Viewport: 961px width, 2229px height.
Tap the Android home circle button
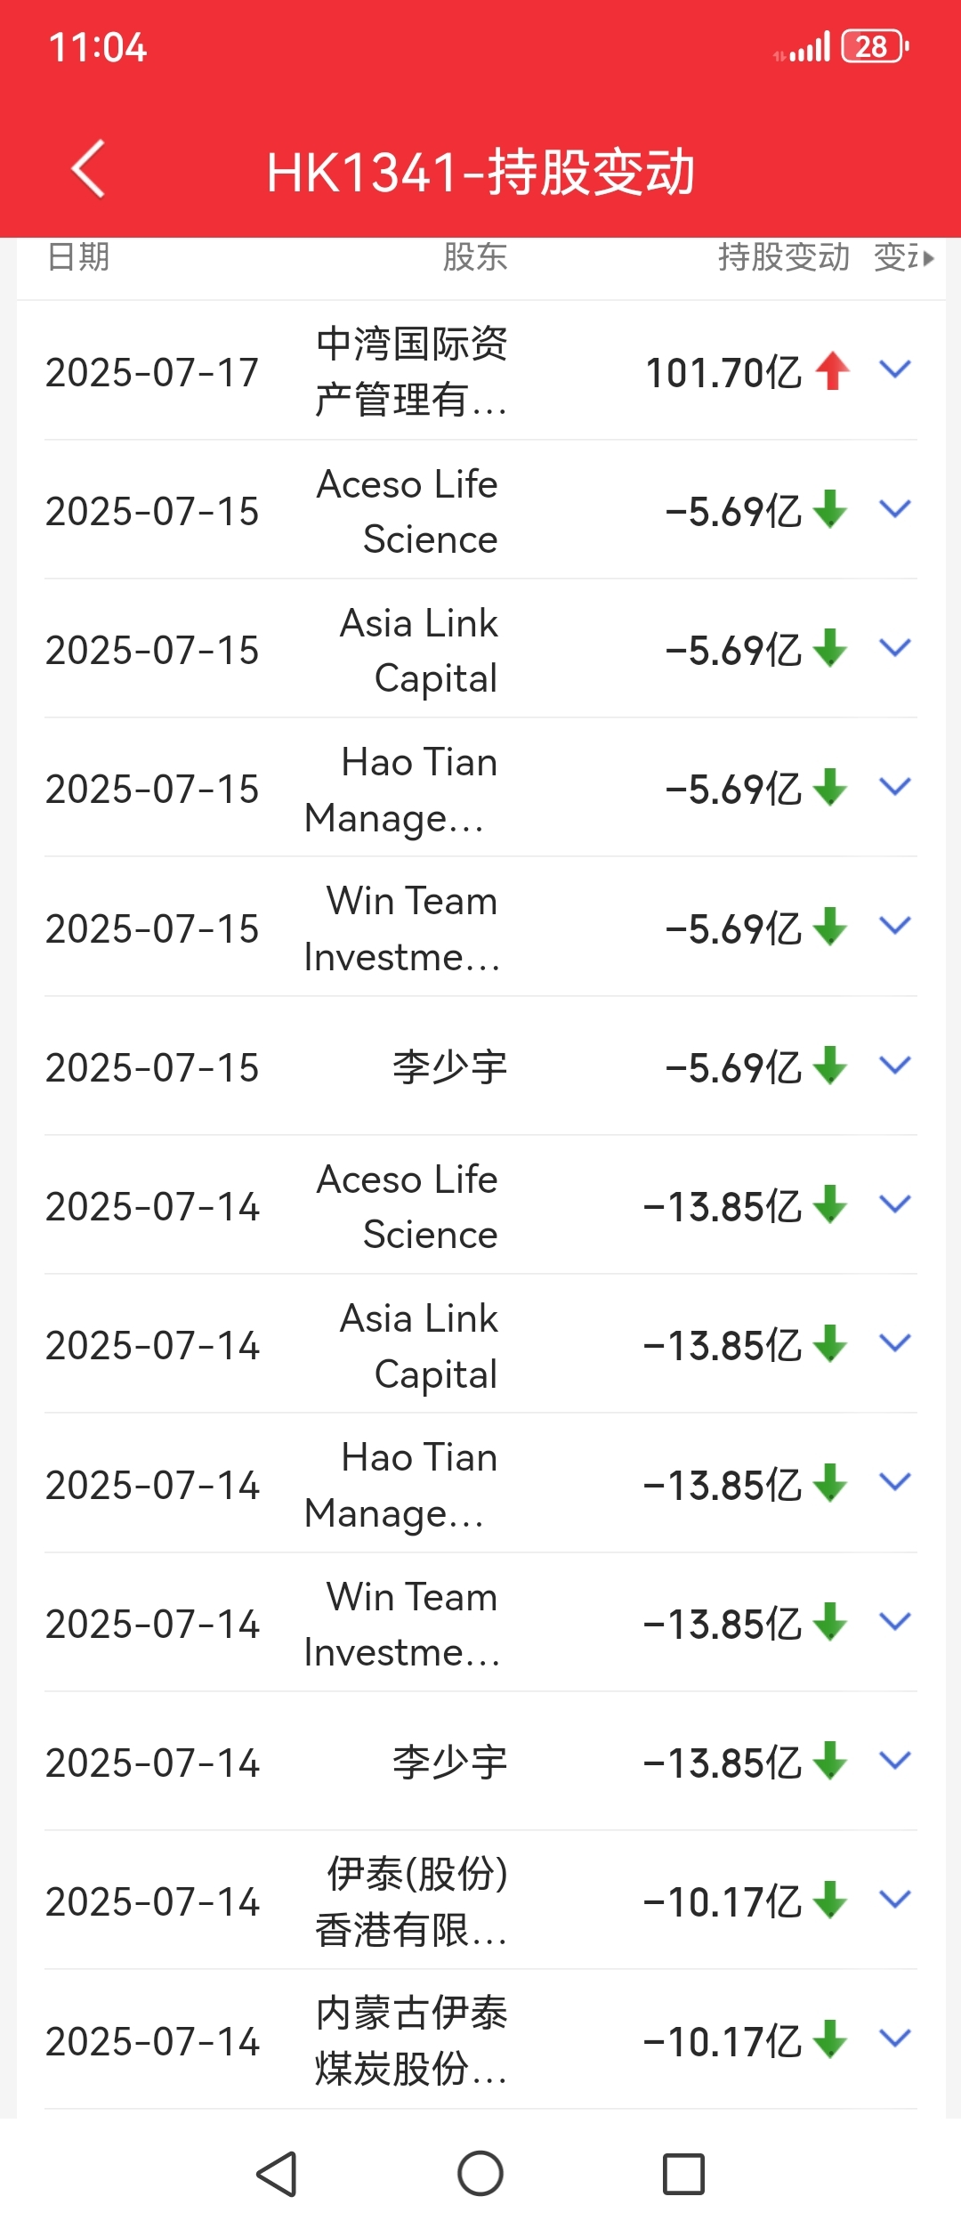(x=480, y=2174)
